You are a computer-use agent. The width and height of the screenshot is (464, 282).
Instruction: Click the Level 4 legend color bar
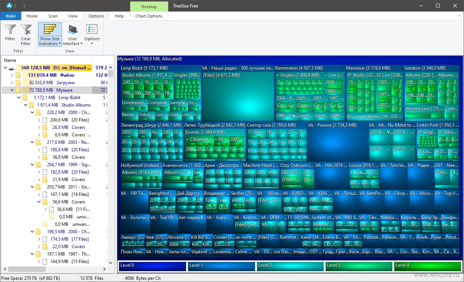tap(427, 266)
